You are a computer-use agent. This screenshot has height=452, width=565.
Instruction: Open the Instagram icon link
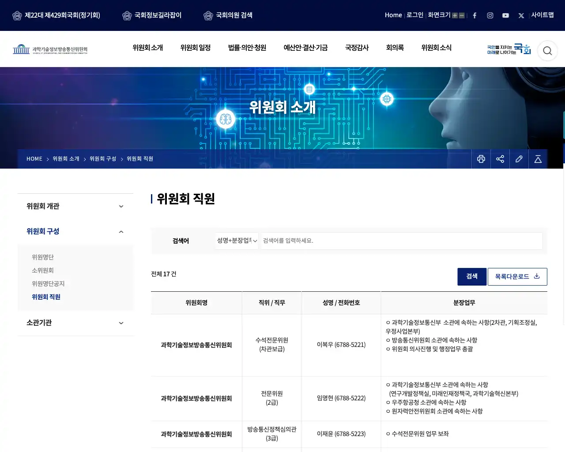(x=490, y=15)
